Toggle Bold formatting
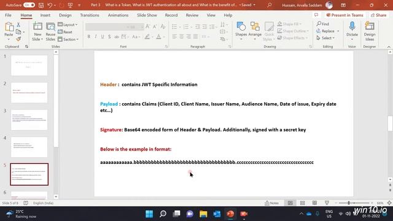 coord(88,37)
